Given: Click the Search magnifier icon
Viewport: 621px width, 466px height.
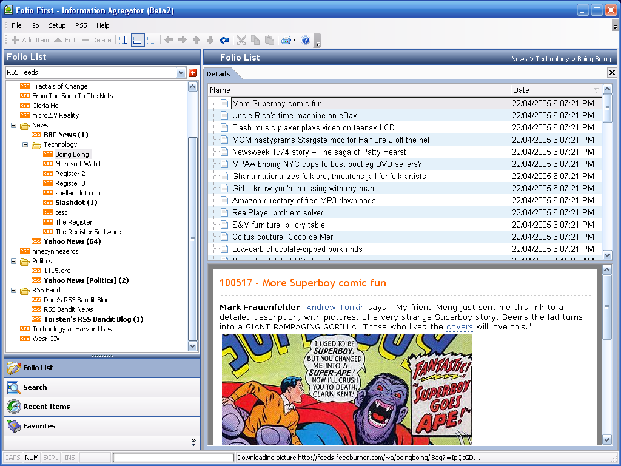Looking at the screenshot, I should [x=14, y=388].
